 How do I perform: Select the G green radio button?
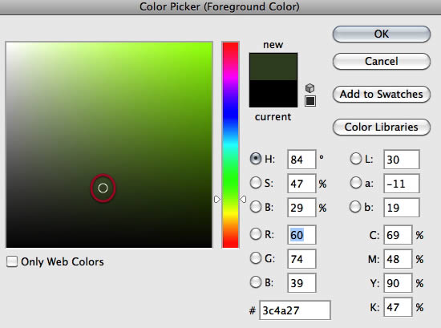[x=256, y=258]
